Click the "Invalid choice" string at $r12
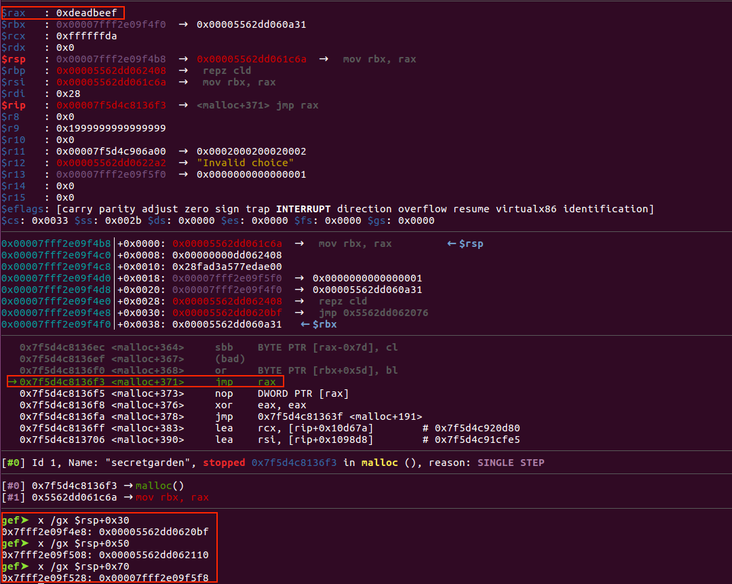 (245, 163)
